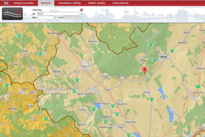Image resolution: width=205 pixels, height=137 pixels.
Task: Select the Keresés tab
Action: pos(46,3)
